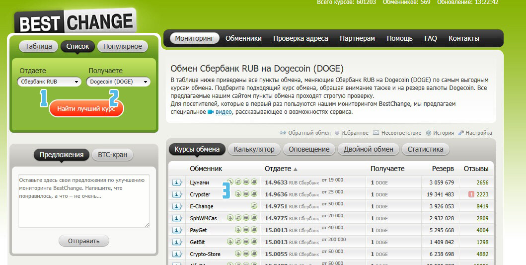Click the up-down arrows icon in Цунами row
Screen dimensions: 526x265
238,181
